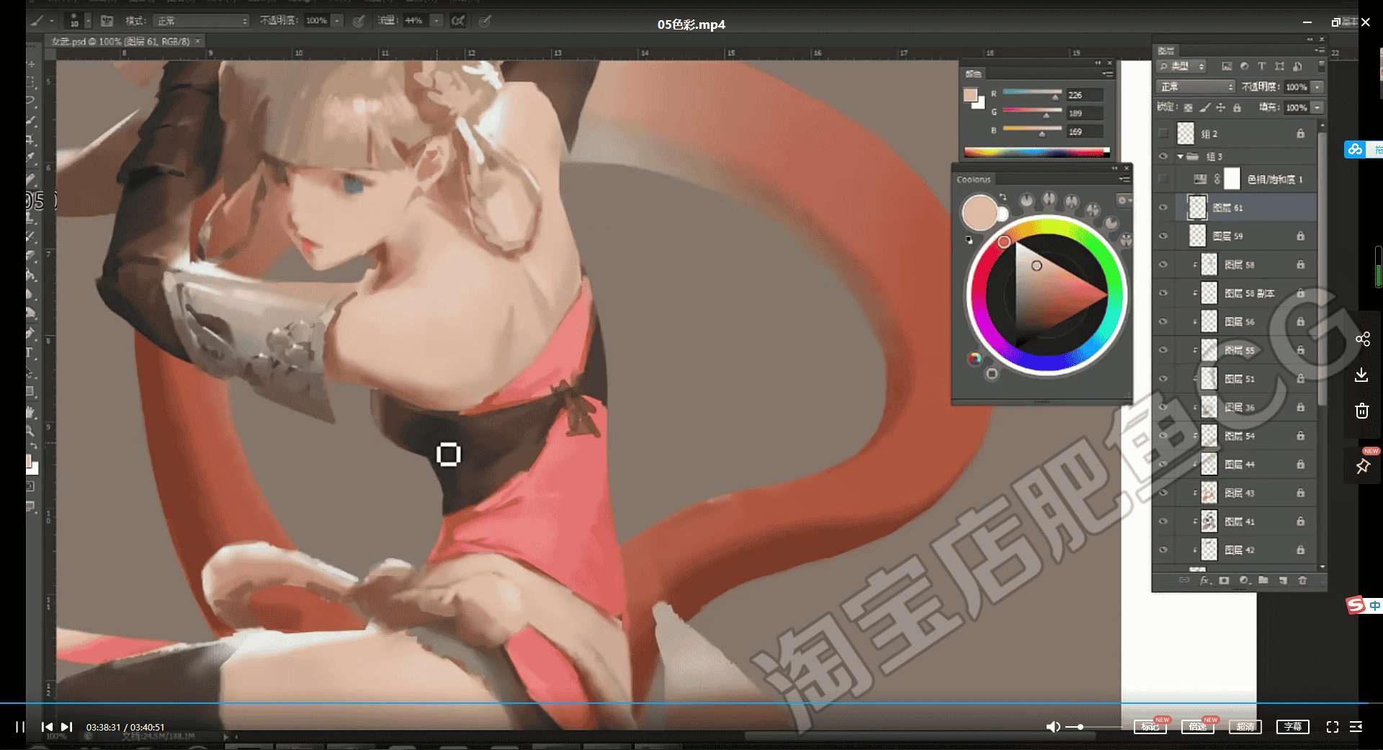
Task: Open the layer blend mode 正常 dropdown
Action: (x=1196, y=86)
